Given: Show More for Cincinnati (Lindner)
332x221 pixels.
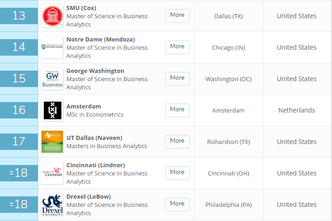Looking at the screenshot, I should (x=177, y=173).
